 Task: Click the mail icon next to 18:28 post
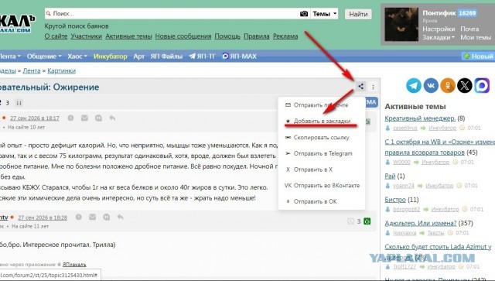[93, 217]
